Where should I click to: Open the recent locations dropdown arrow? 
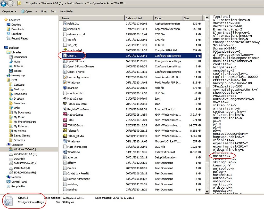[15, 3]
